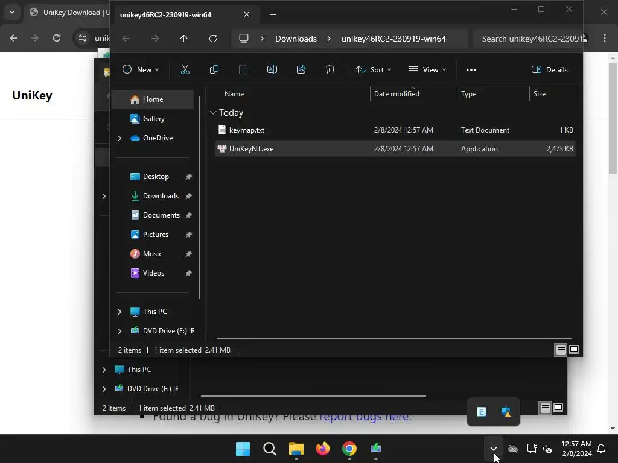This screenshot has width=618, height=463.
Task: Open Firefox from the taskbar
Action: coord(323,449)
